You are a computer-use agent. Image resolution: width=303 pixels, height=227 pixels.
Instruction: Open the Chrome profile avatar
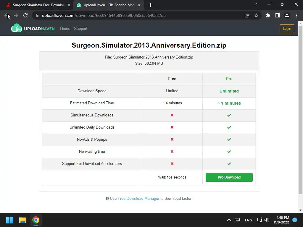(287, 15)
